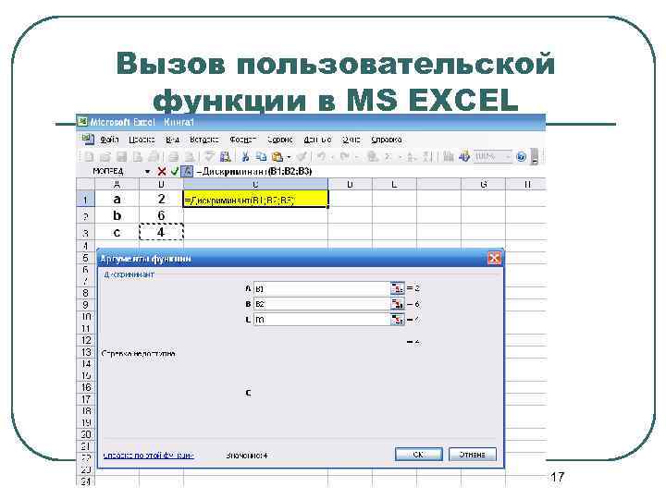The image size is (666, 499).
Task: Click the Cut scissors icon
Action: point(245,157)
